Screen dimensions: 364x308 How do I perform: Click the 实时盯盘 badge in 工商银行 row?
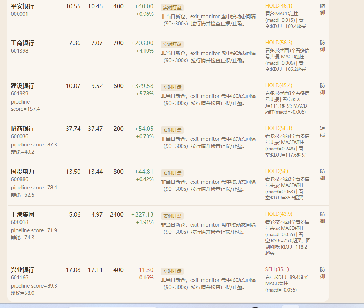pyautogui.click(x=172, y=44)
